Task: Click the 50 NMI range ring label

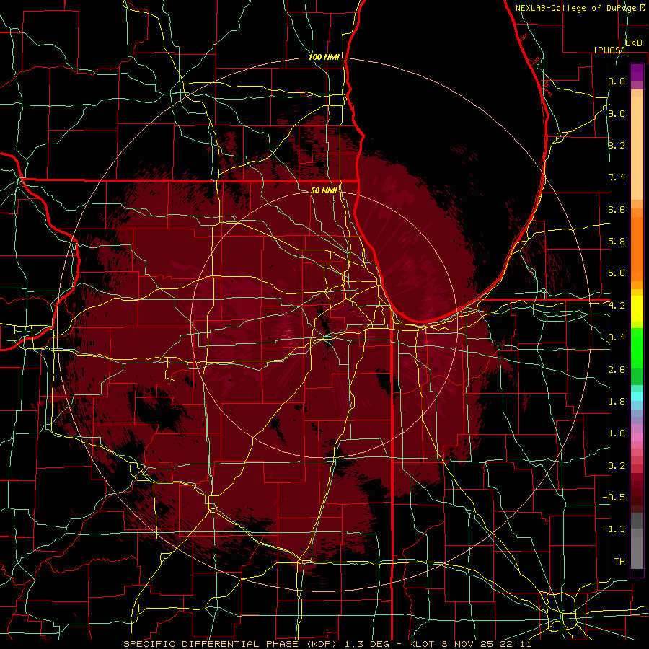Action: (324, 190)
